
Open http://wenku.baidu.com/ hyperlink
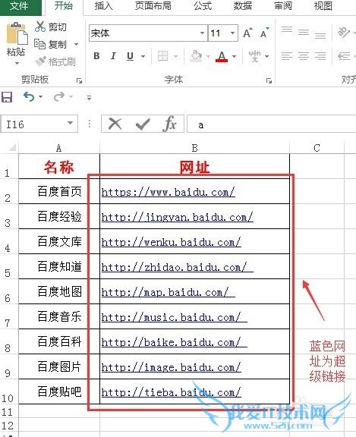tap(172, 242)
